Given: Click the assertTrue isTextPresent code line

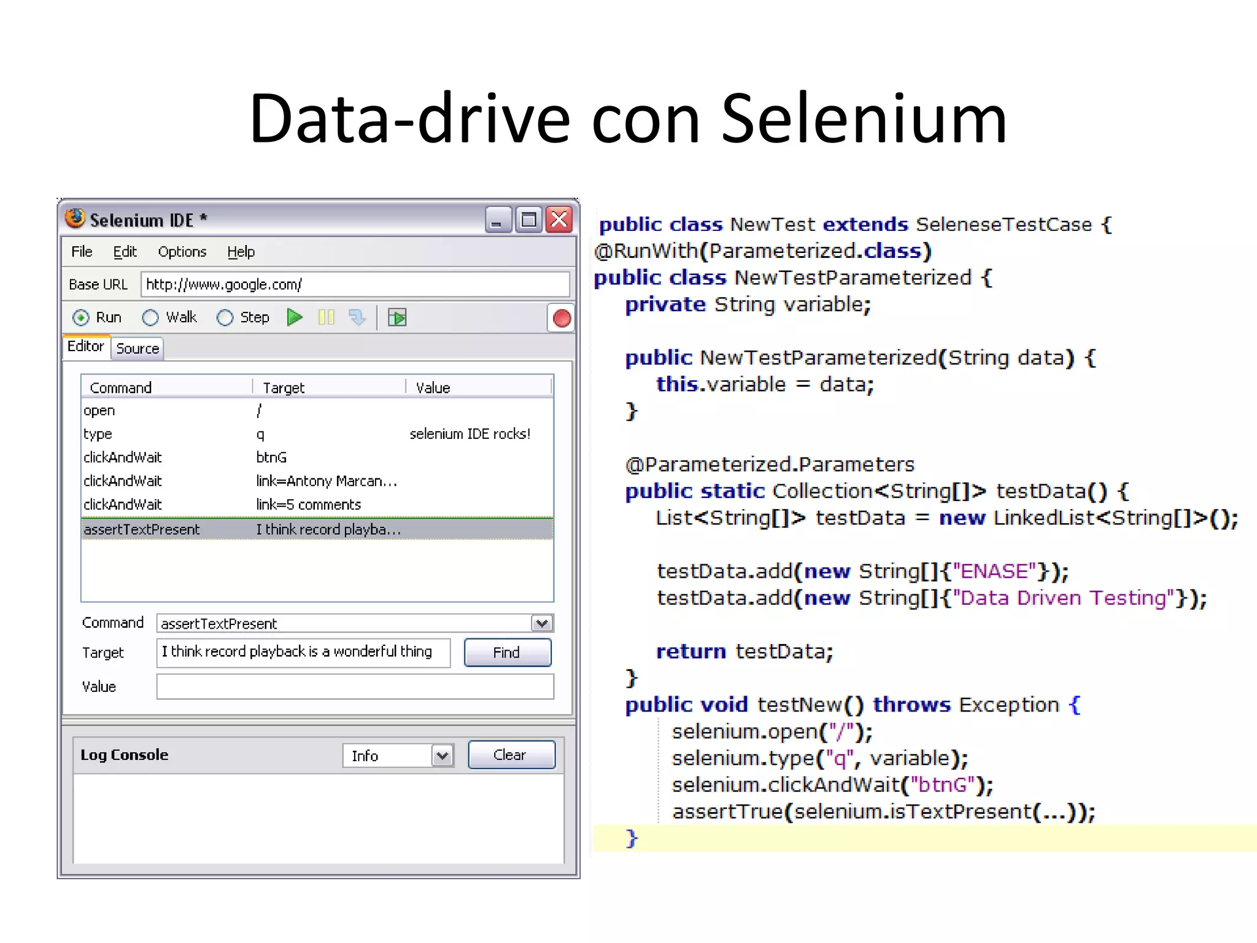Looking at the screenshot, I should (x=884, y=812).
